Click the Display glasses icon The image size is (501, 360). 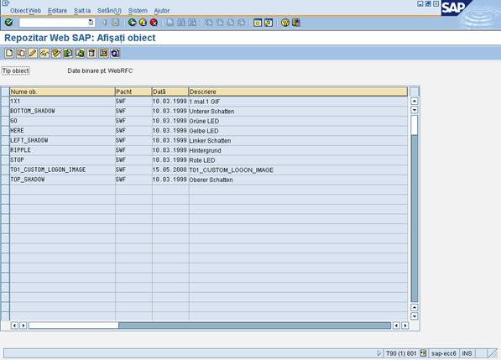[44, 53]
